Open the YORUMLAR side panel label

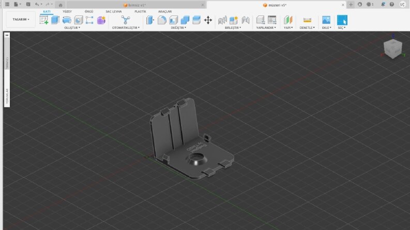click(x=7, y=96)
